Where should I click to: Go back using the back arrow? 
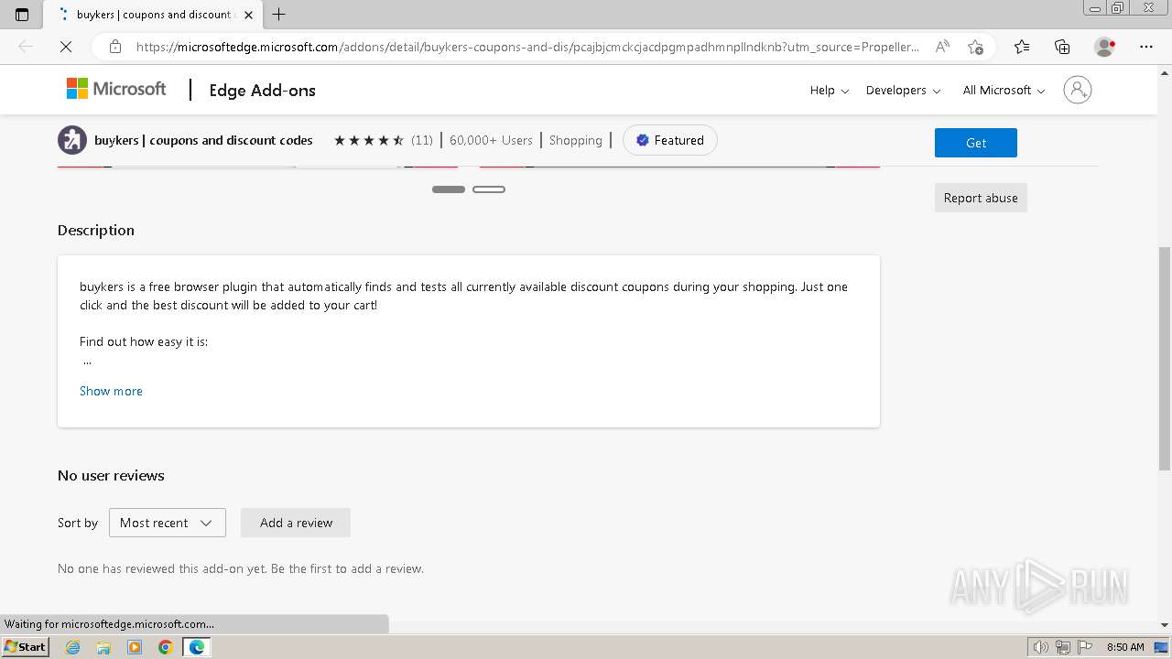pyautogui.click(x=26, y=47)
